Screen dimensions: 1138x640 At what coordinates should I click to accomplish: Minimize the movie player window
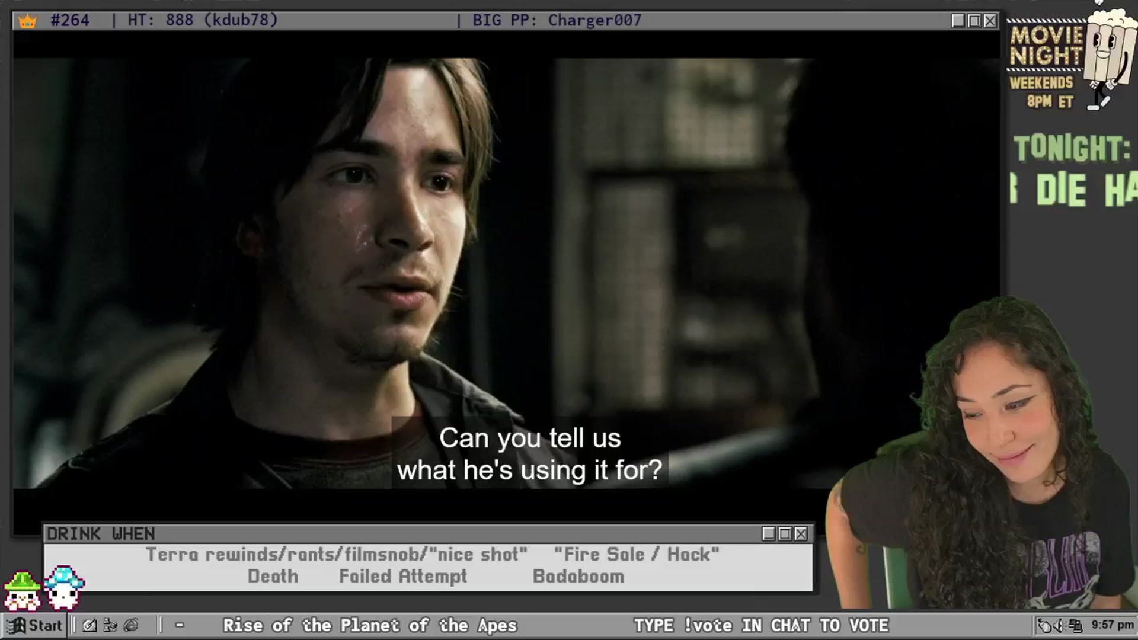point(958,21)
